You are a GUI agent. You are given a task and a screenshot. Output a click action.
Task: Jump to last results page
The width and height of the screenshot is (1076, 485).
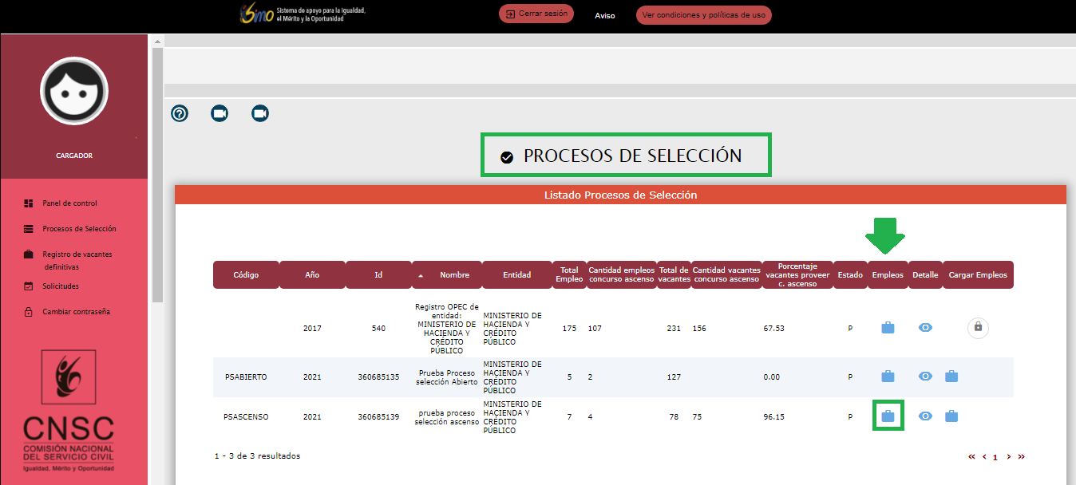tap(1022, 457)
